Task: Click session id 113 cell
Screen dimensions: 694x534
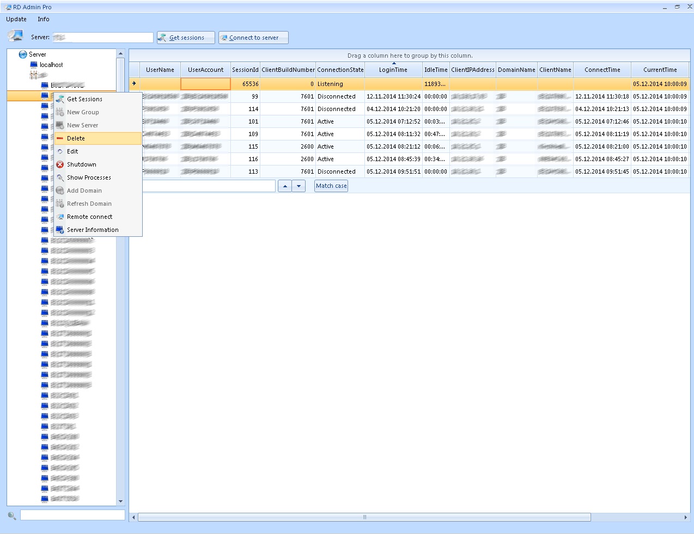Action: point(245,171)
